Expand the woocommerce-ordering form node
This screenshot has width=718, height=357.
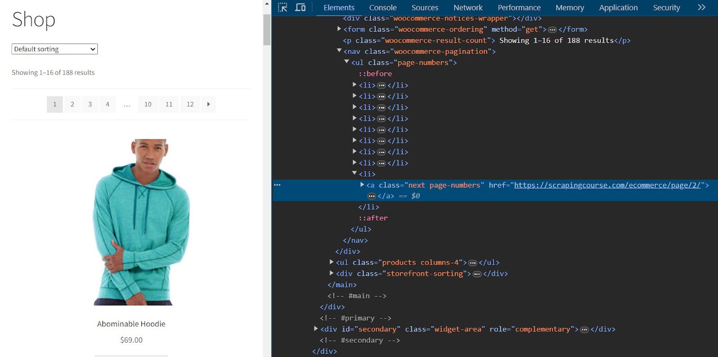pos(339,29)
